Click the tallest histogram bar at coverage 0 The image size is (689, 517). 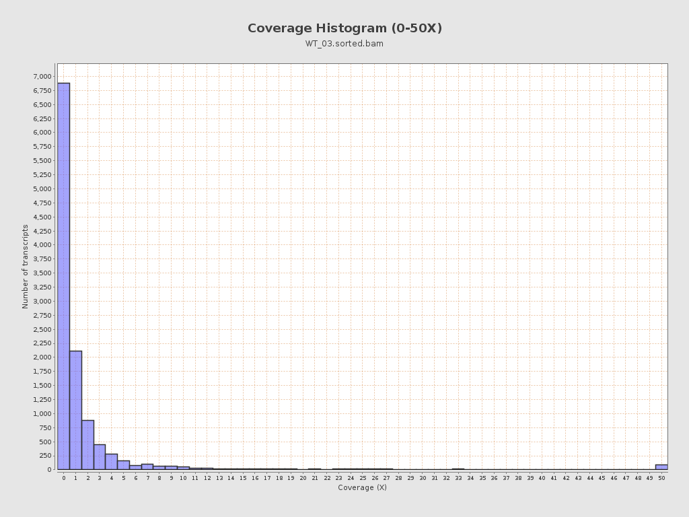tap(64, 276)
